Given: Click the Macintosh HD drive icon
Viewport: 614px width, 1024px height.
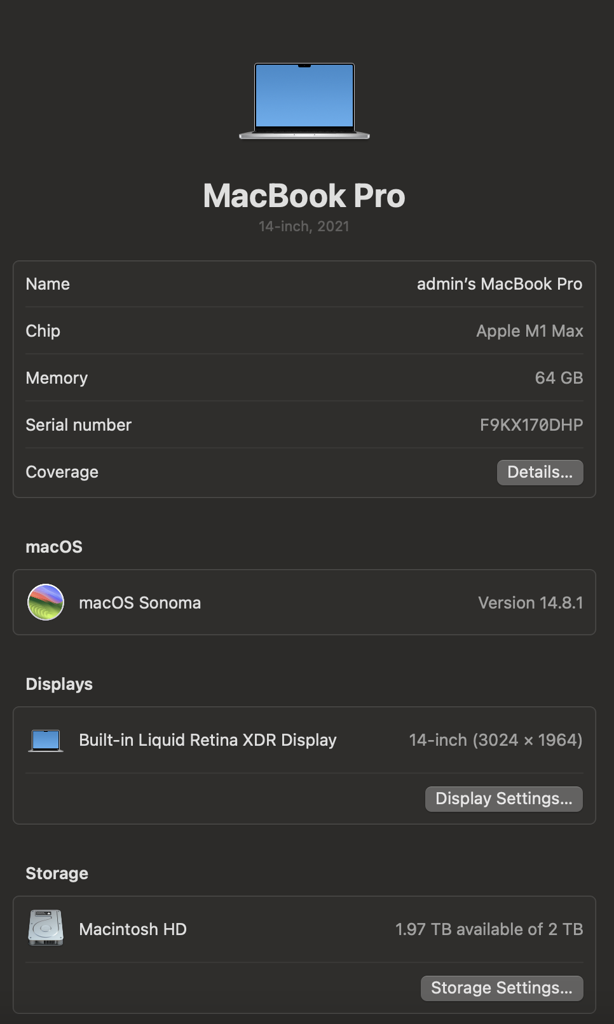Looking at the screenshot, I should click(46, 928).
